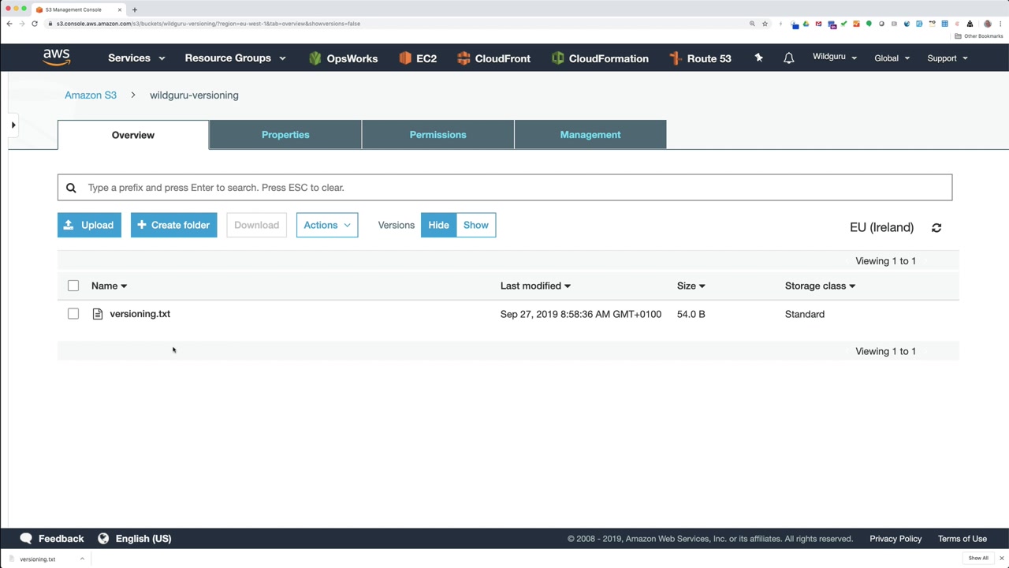
Task: Select the versioning.txt row checkbox
Action: [x=73, y=314]
